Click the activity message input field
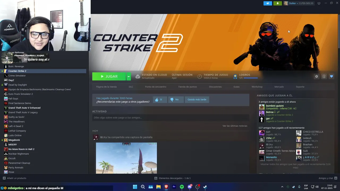340x191 pixels. (171, 118)
